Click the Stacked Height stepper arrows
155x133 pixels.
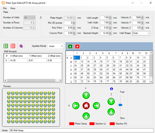pos(110,33)
